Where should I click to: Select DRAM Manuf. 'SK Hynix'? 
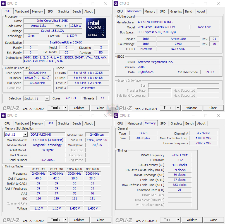pyautogui.click(x=47, y=150)
